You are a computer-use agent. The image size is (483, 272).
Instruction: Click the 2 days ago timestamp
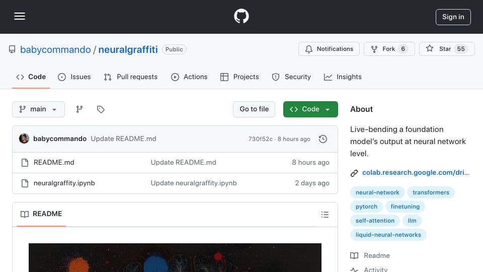click(x=312, y=183)
